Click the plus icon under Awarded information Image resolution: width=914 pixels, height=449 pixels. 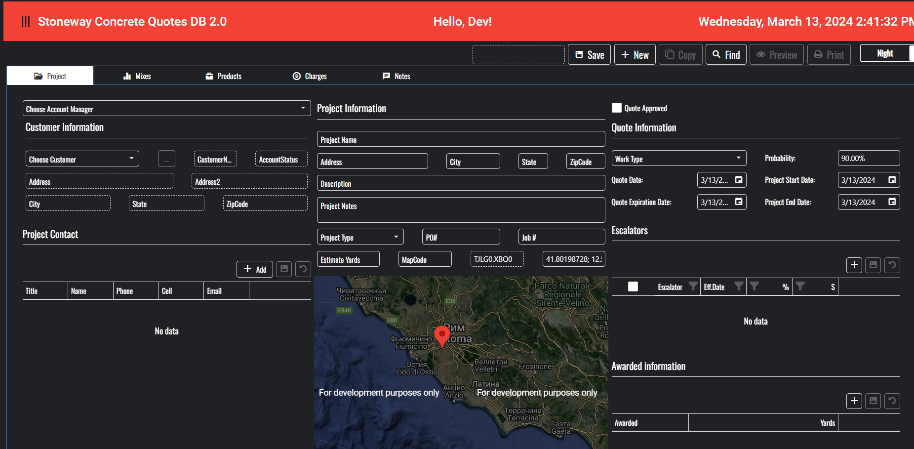[x=854, y=401]
